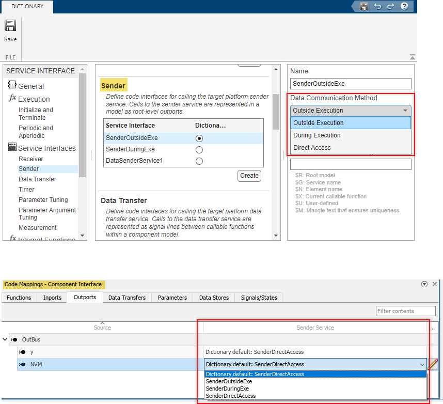
Task: Click the pencil edit icon beside Sender Service
Action: [x=432, y=365]
